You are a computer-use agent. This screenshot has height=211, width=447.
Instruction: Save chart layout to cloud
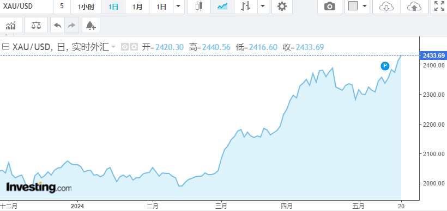[x=414, y=7]
